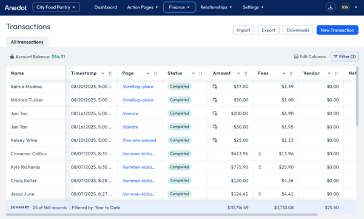Open the Filter (2) button
364x219 pixels.
[345, 56]
